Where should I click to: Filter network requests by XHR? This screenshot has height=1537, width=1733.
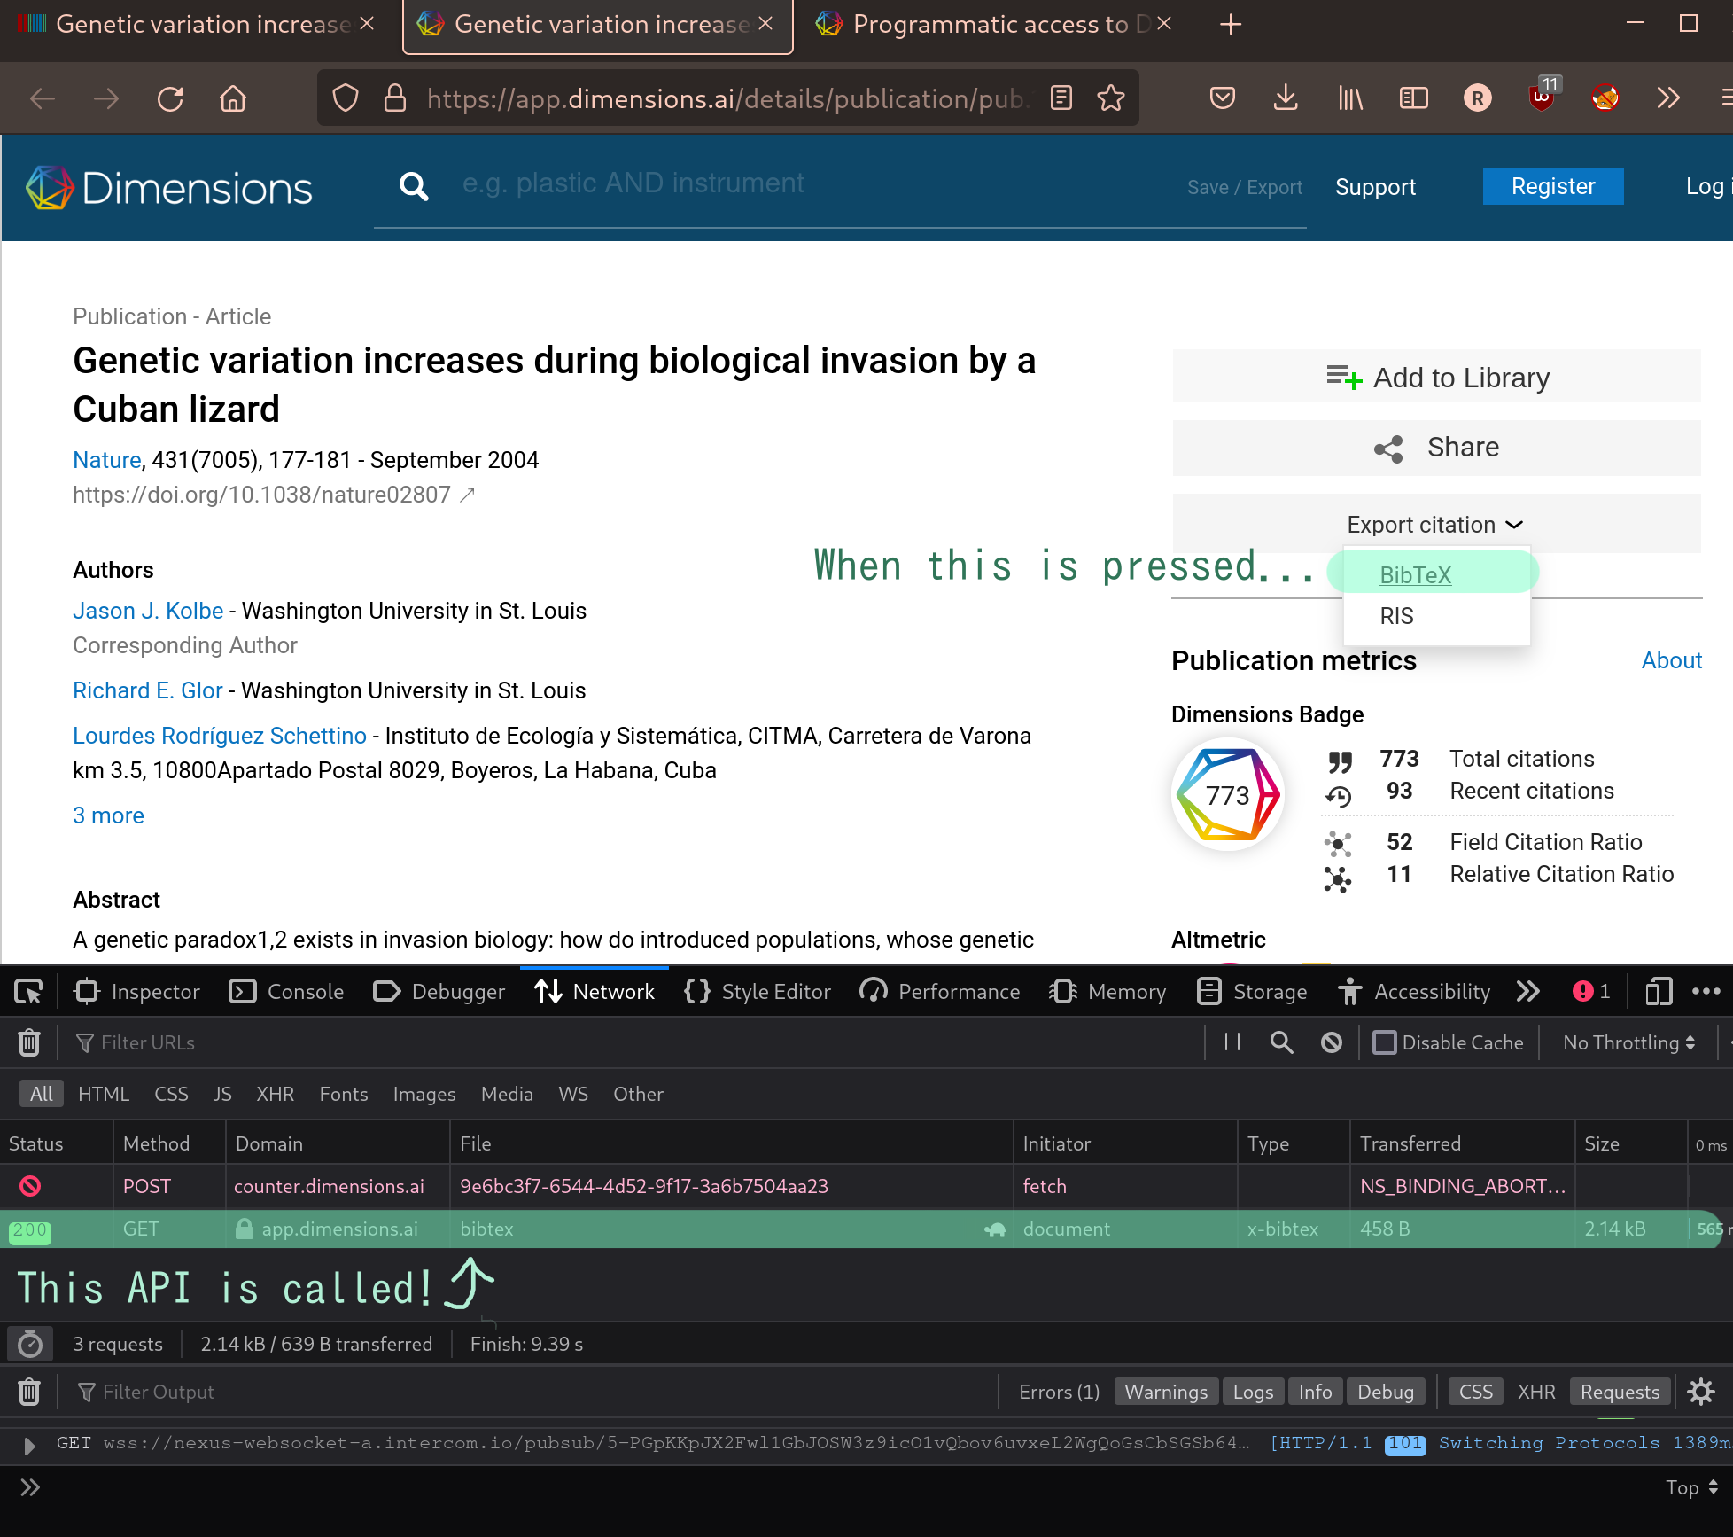coord(275,1094)
